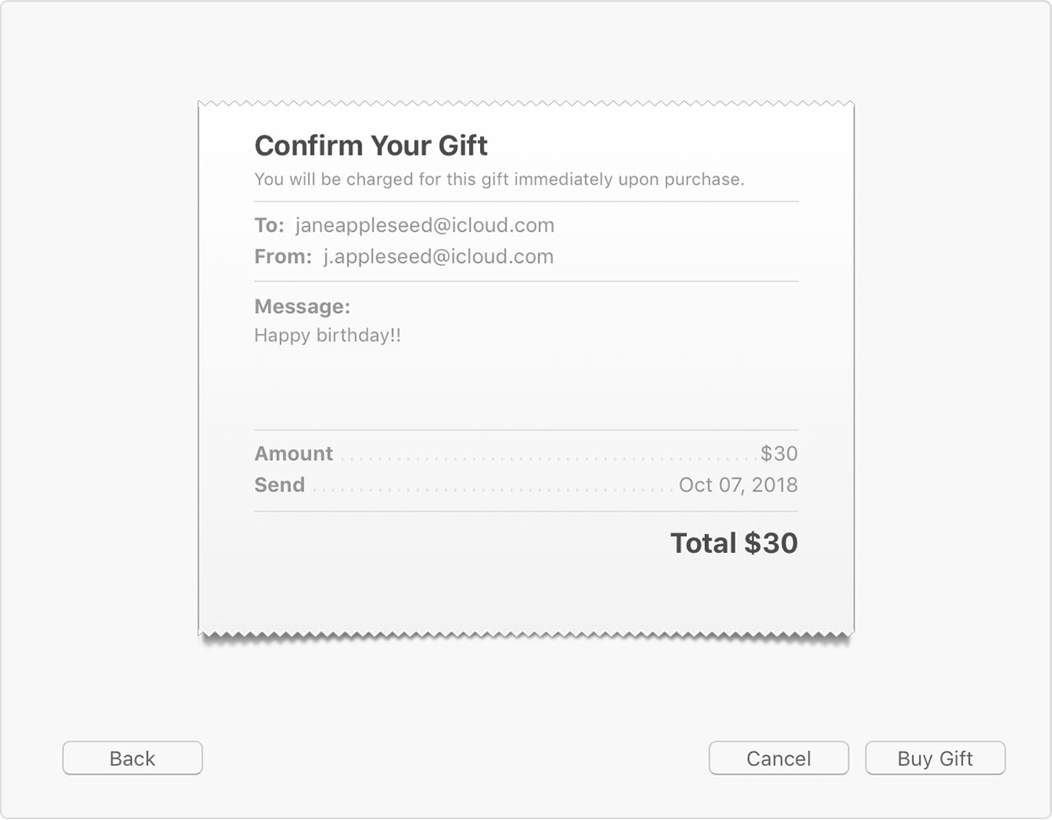
Task: Select the Confirm Your Gift heading
Action: click(x=371, y=145)
